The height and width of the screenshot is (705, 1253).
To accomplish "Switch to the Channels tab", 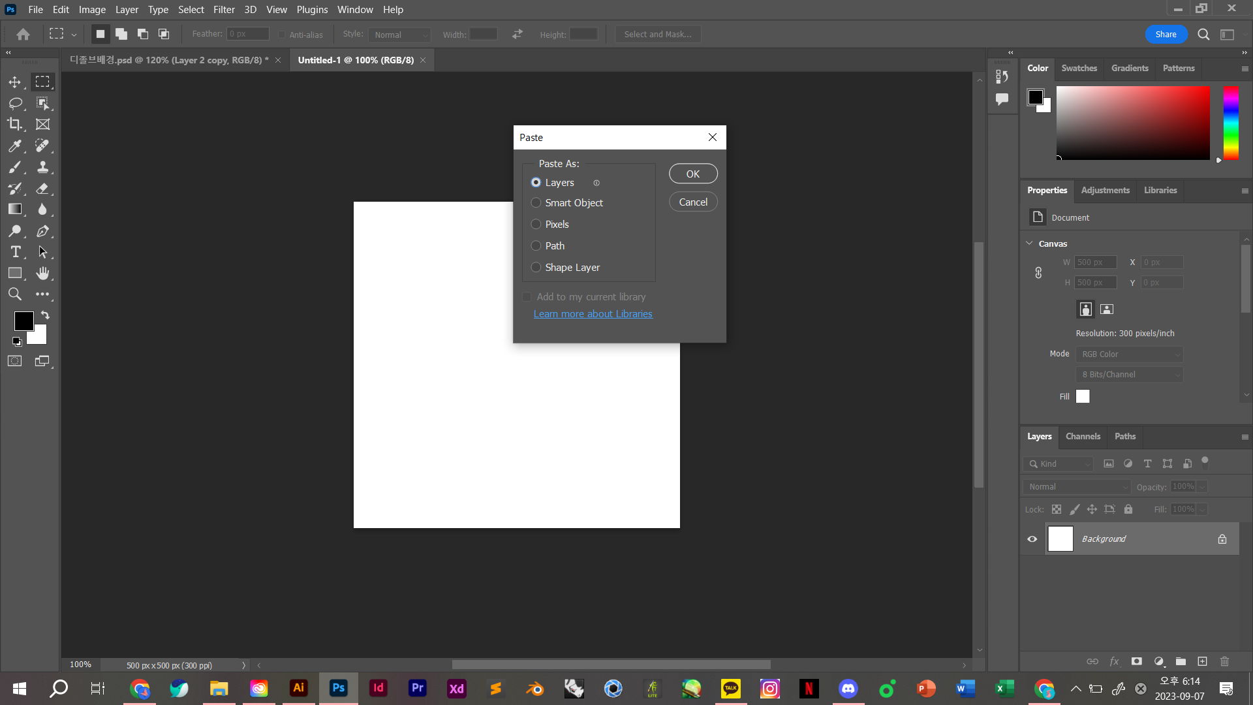I will coord(1082,436).
